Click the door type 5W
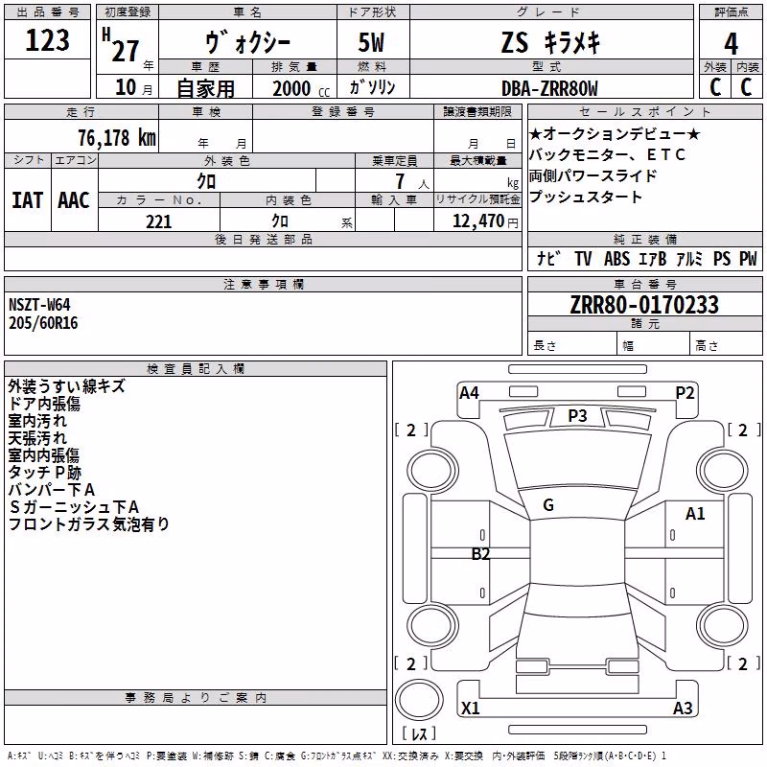Viewport: 767px width, 767px height. [371, 42]
